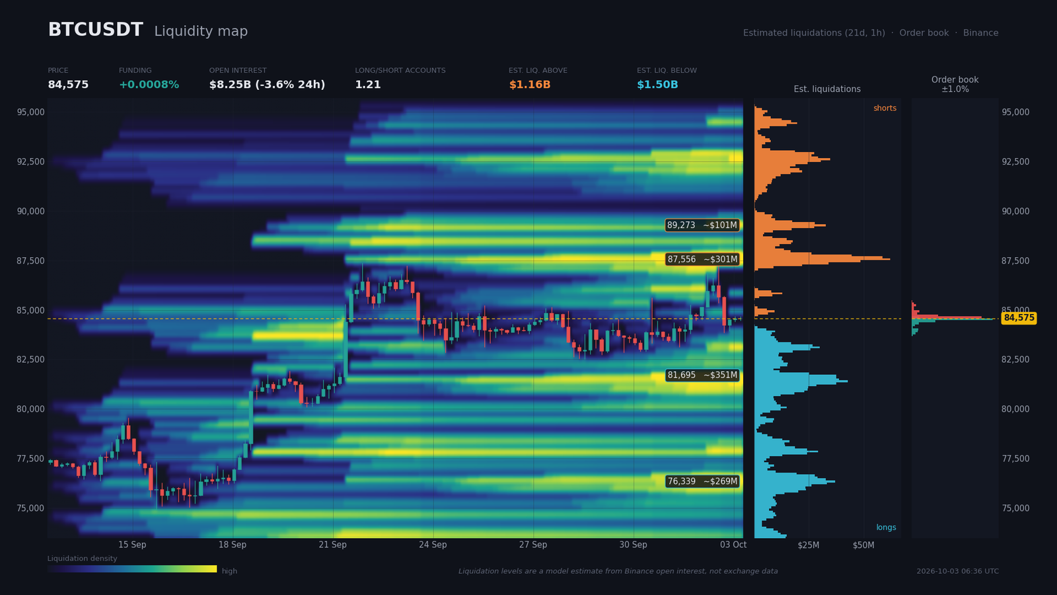This screenshot has height=595, width=1057.
Task: Click the Binance exchange label in header
Action: [980, 33]
